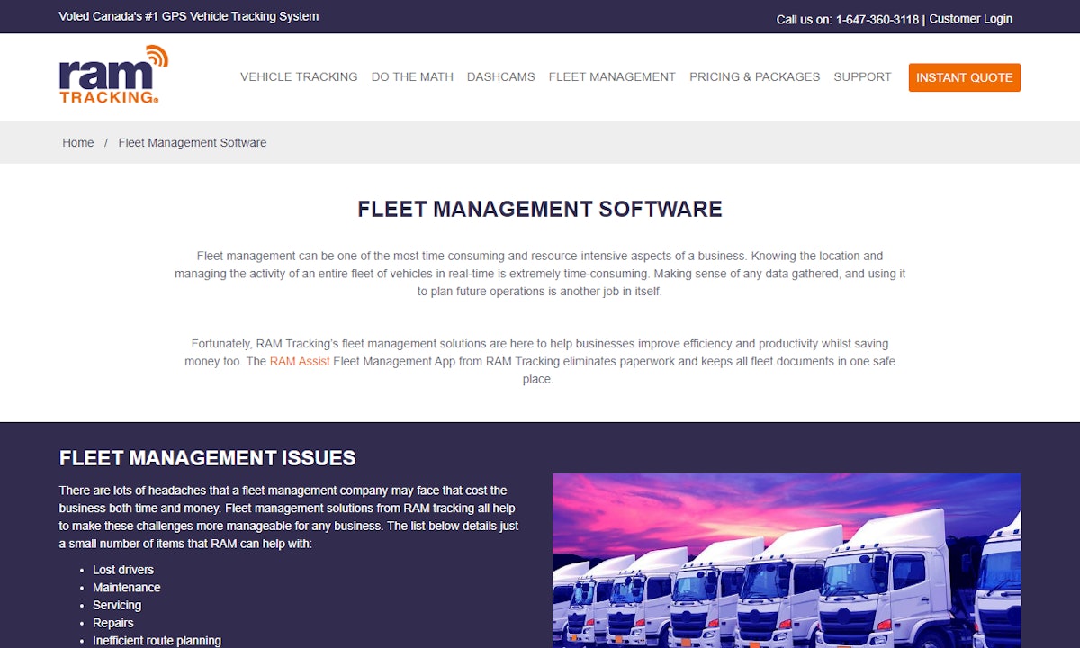Screen dimensions: 1080x648
Task: Click the Fleet Management Software page heading
Action: coord(540,210)
